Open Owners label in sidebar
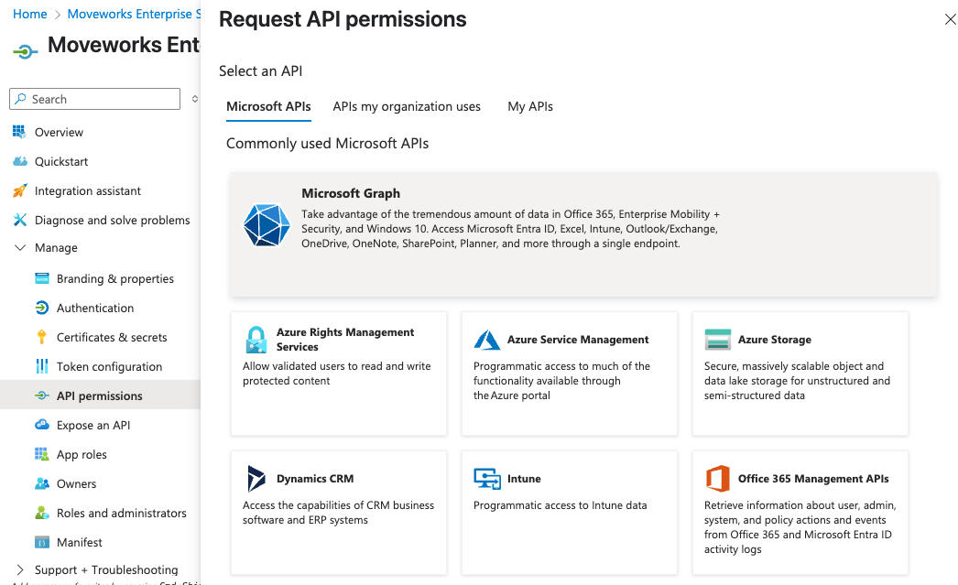 (76, 483)
